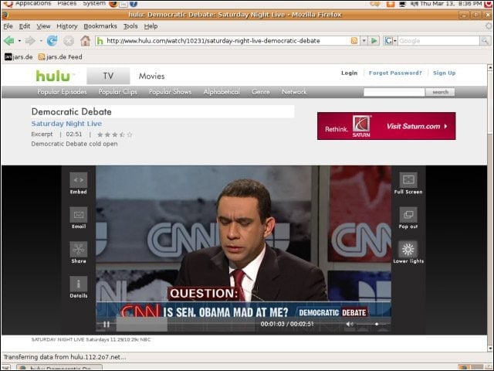Click the Visit Saturn.com ad banner
The image size is (494, 371).
click(x=386, y=126)
